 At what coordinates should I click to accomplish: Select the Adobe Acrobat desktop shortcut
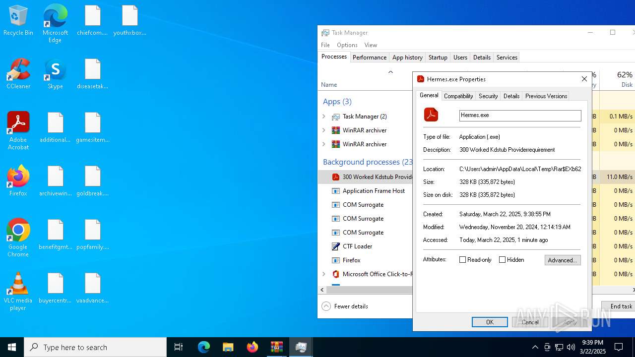click(18, 131)
